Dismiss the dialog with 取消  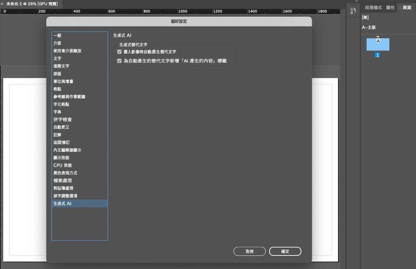pyautogui.click(x=249, y=251)
